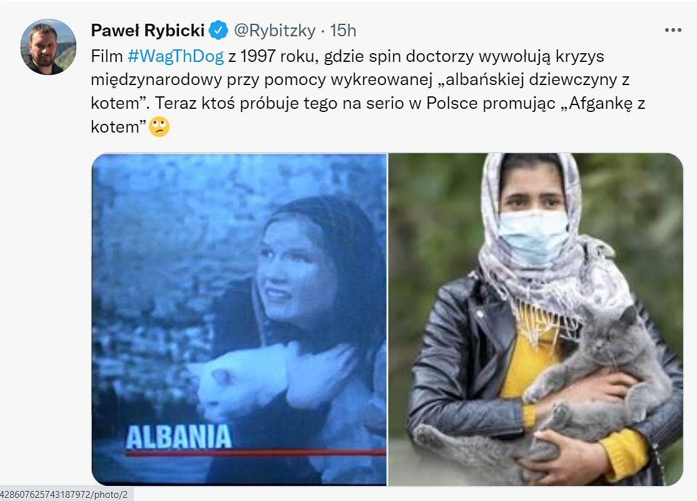Open the 15h timestamp permalink
Screen dimensions: 697x501
pos(343,30)
